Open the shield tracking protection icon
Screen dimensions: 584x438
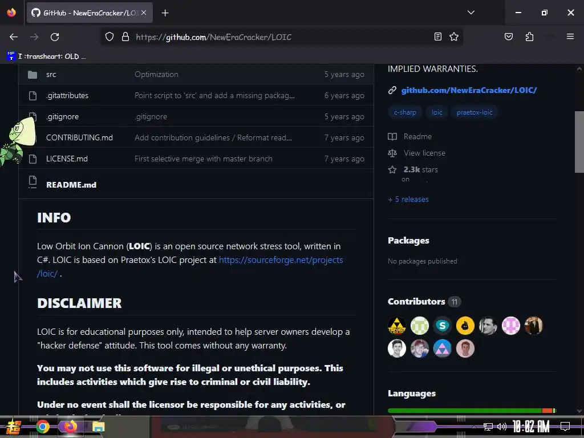point(109,37)
